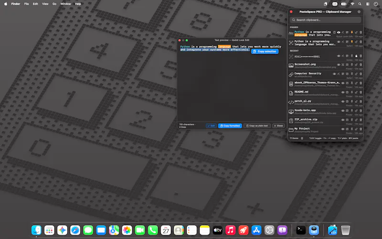Screen dimensions: 382x239
Task: Lock second pinned Python item
Action: coord(356,42)
